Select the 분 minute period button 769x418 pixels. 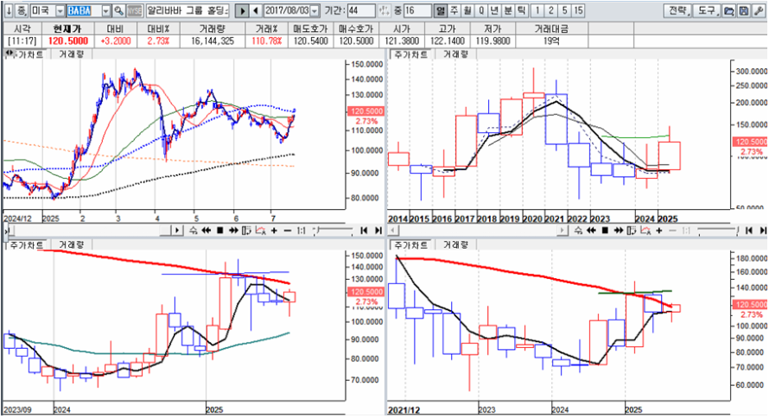[x=507, y=10]
